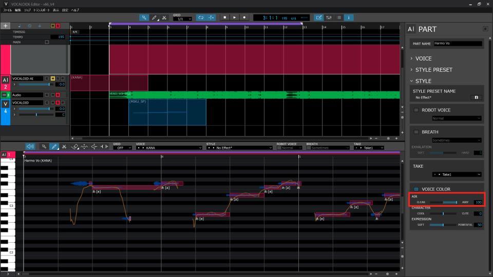Open effects for Audio track
493x277 pixels.
(47, 95)
